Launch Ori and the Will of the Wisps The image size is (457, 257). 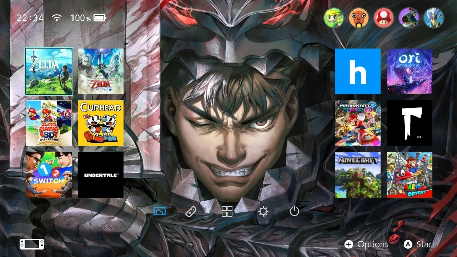tap(410, 71)
